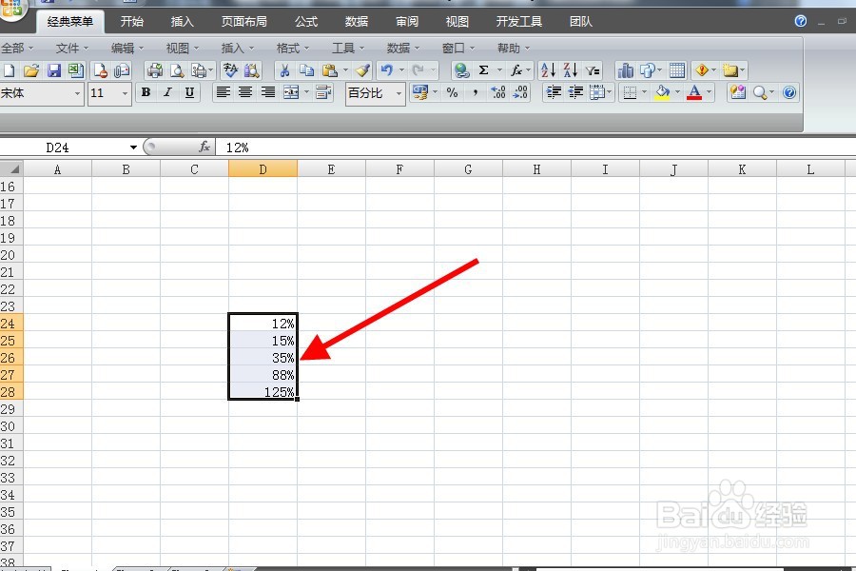Open the number format dropdown 百分比
Viewport: 856px width, 571px height.
click(399, 93)
